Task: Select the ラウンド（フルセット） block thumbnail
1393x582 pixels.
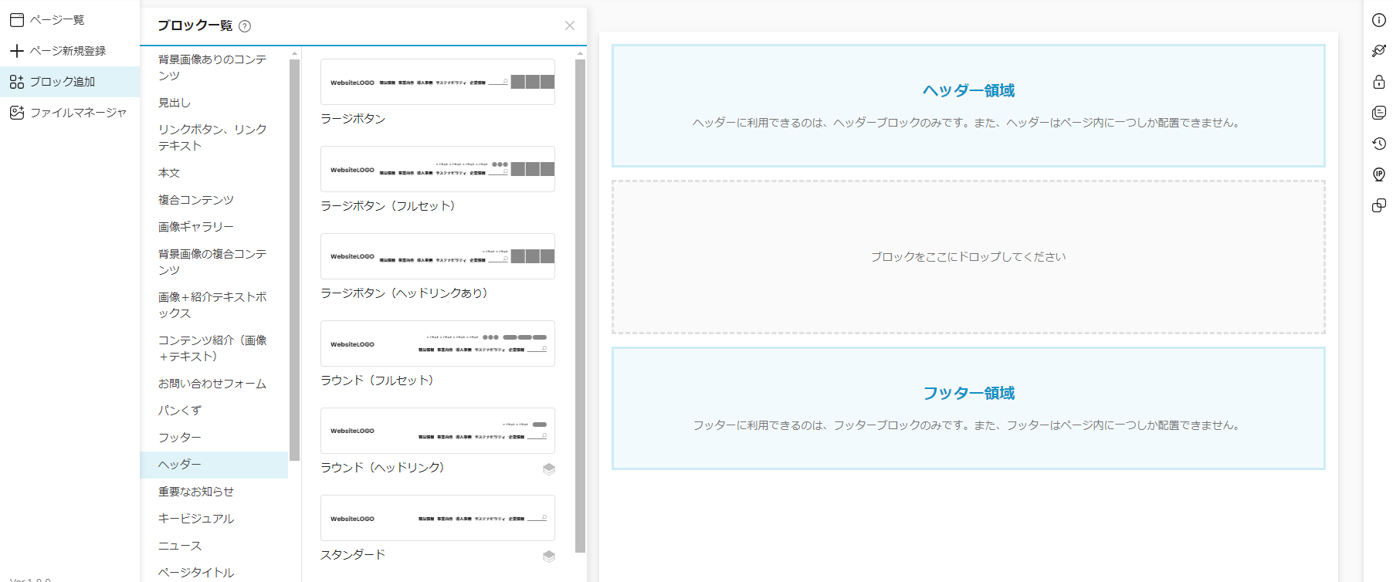Action: click(x=438, y=343)
